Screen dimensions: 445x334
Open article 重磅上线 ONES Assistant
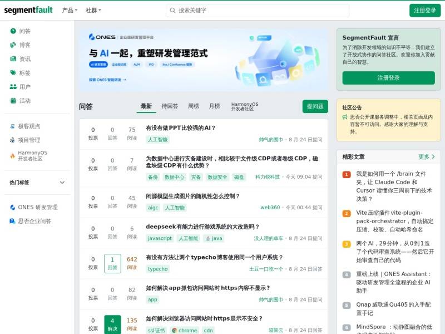coord(394,282)
